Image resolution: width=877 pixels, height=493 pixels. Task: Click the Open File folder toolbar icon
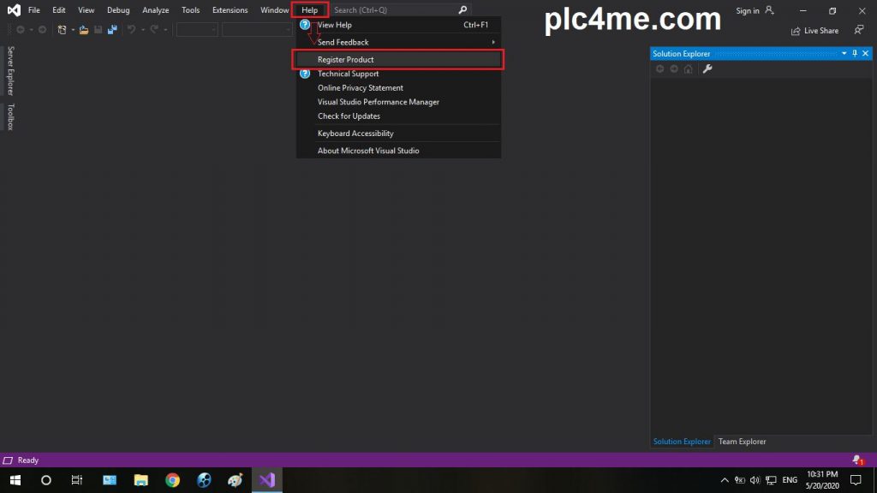[83, 30]
